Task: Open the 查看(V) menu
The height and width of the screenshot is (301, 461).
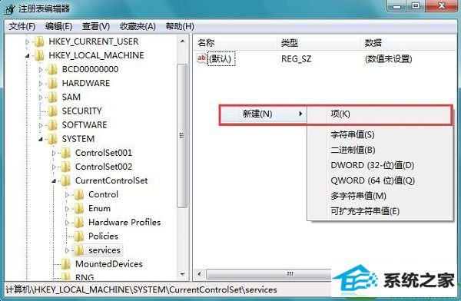Action: [x=96, y=26]
